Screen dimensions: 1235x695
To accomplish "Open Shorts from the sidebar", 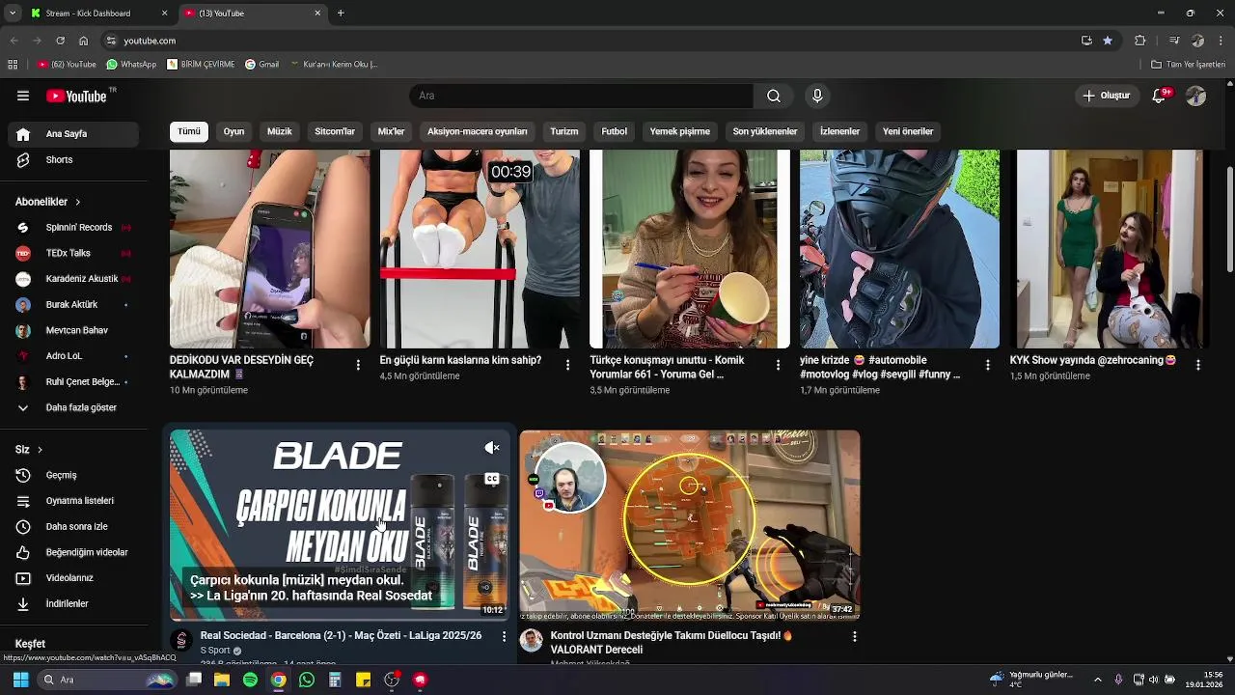I will coord(75,160).
